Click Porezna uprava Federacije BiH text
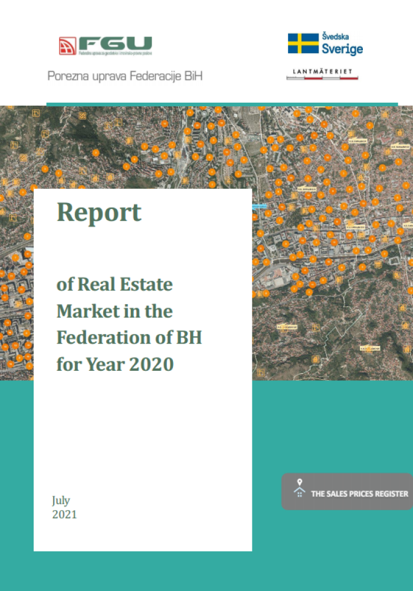Viewport: 413px width, 591px height. tap(124, 76)
